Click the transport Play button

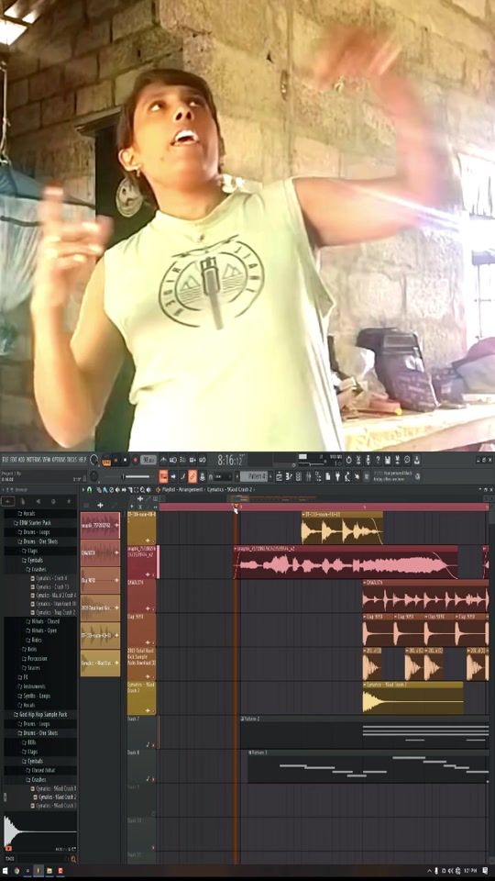[116, 460]
